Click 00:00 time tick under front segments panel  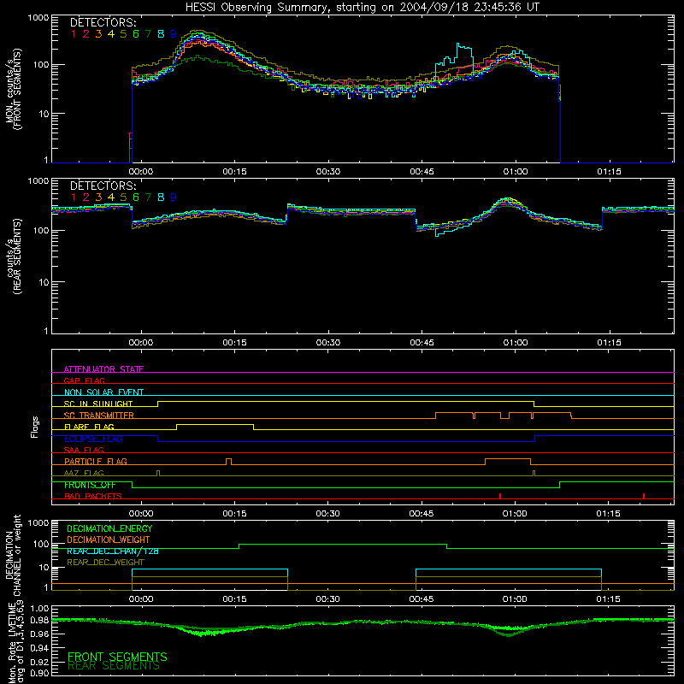click(x=141, y=172)
